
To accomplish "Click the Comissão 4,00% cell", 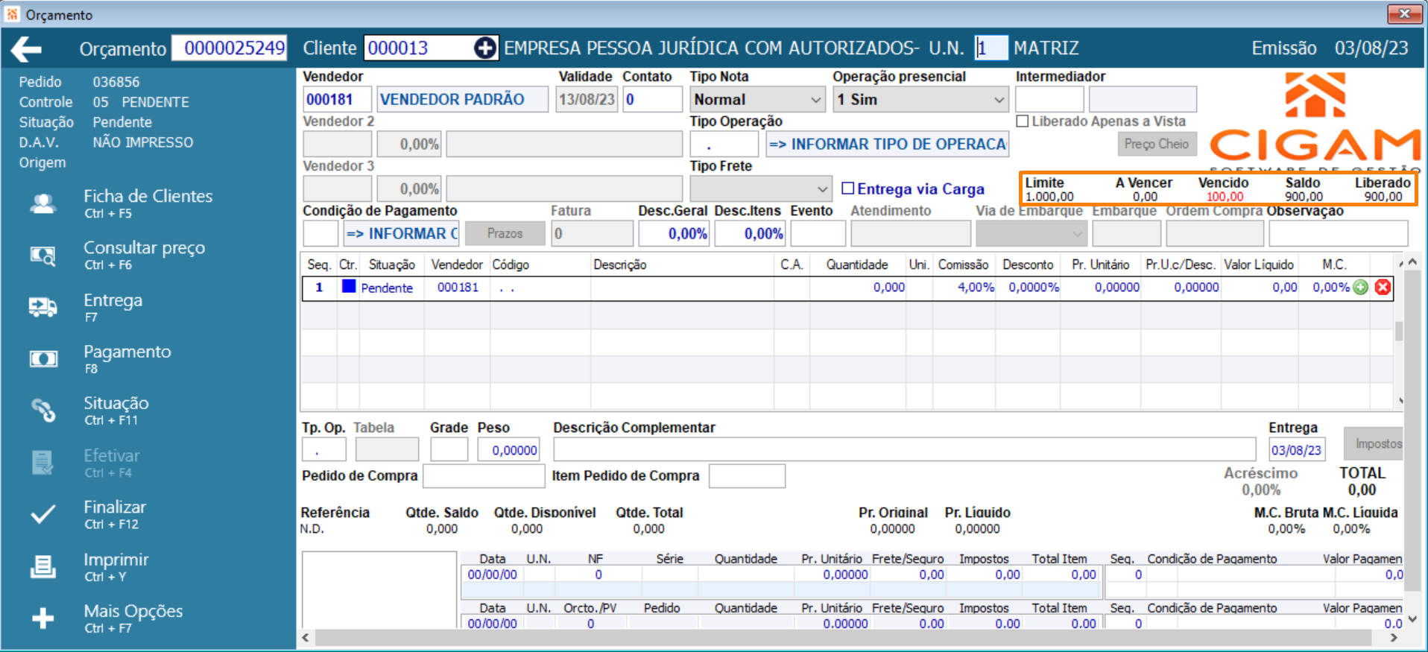I will coord(964,288).
